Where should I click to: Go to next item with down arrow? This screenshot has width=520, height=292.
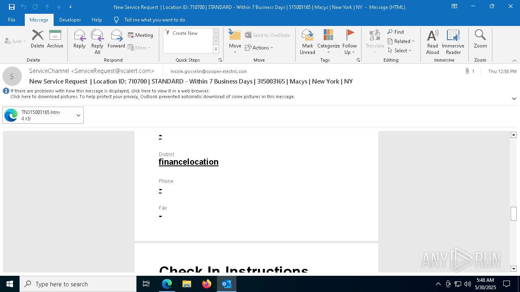[59, 7]
